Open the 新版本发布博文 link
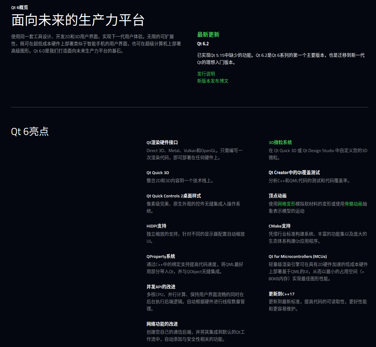This screenshot has height=347, width=376. click(212, 81)
